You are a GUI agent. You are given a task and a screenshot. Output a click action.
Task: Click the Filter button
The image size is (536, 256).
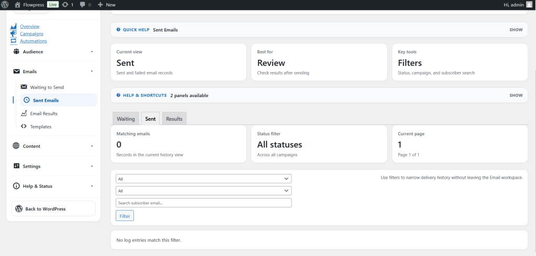125,216
